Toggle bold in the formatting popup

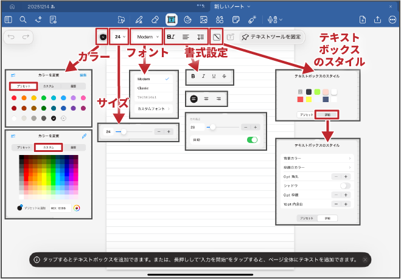194,76
